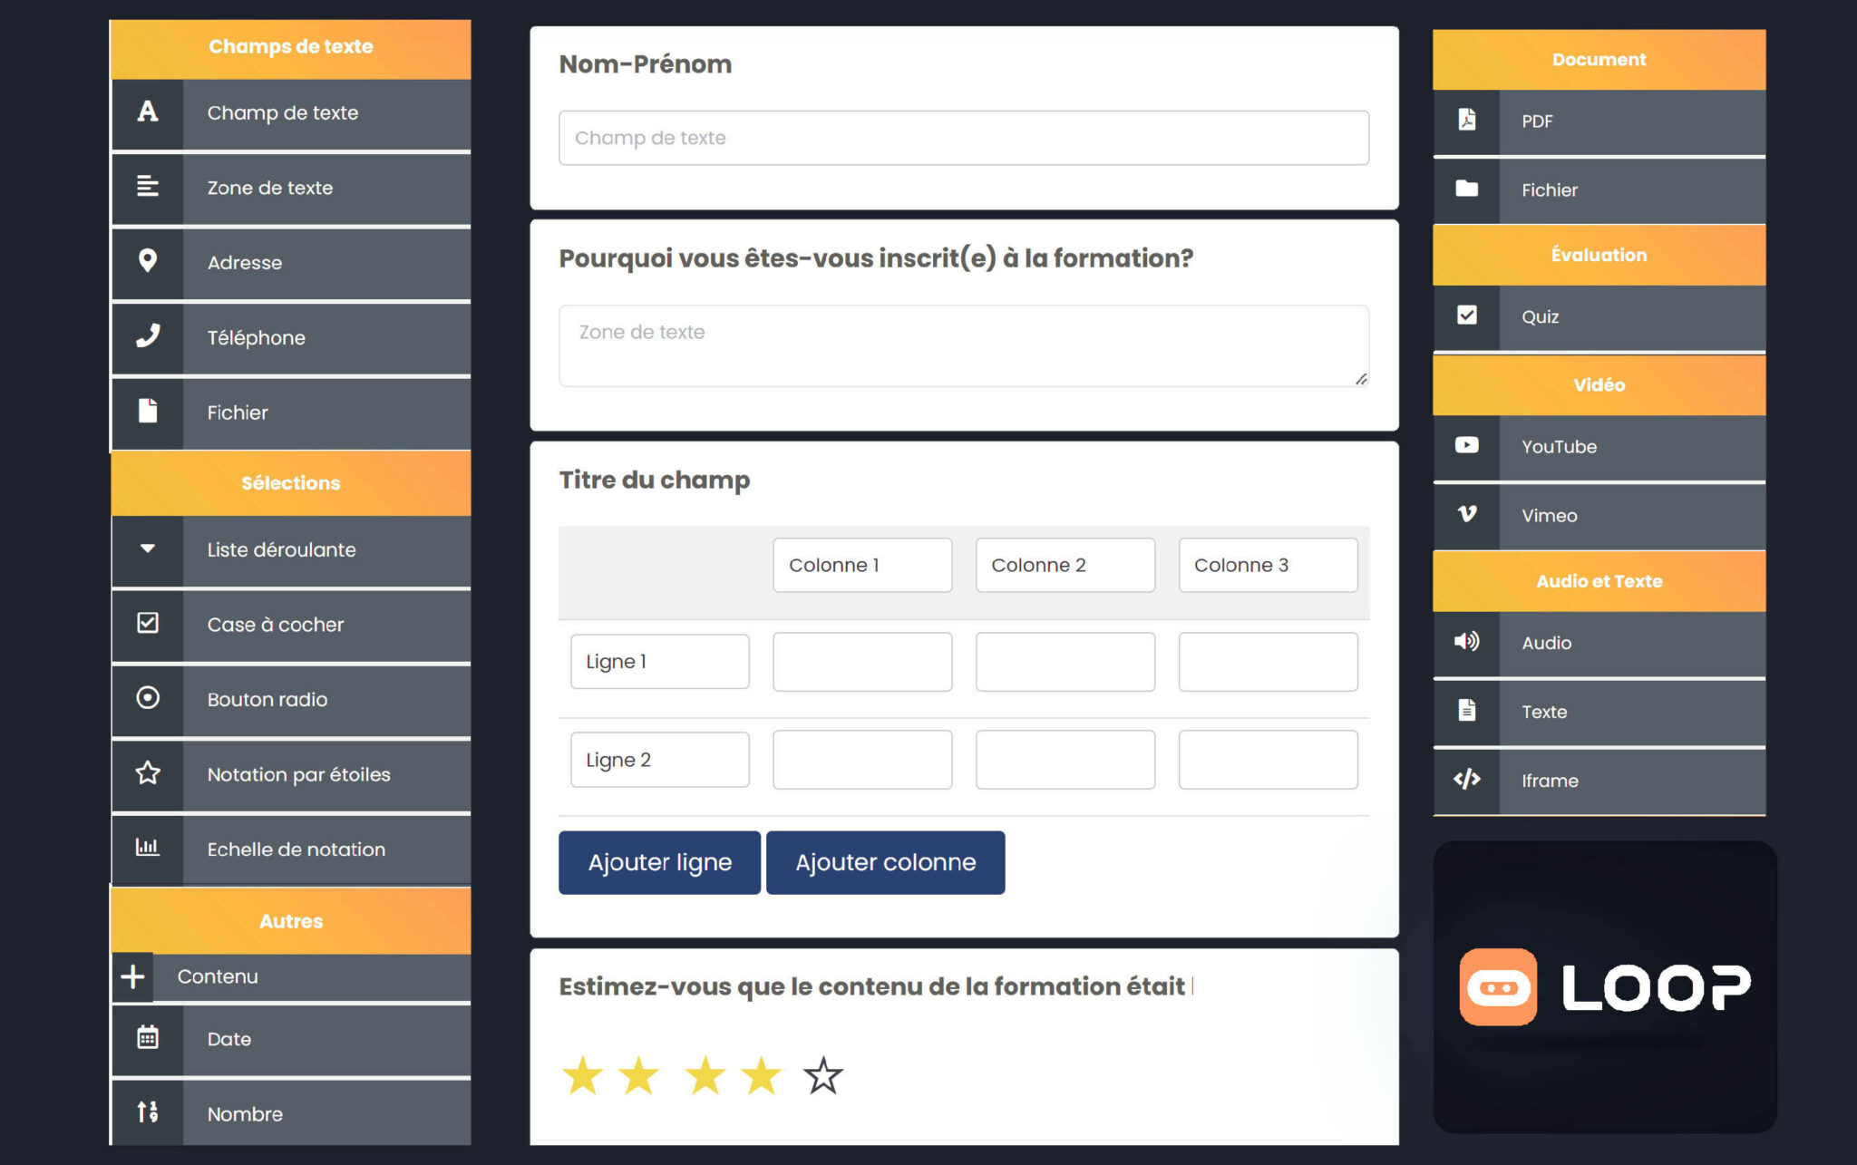
Task: Choose the Iframe code brackets icon
Action: (1466, 780)
